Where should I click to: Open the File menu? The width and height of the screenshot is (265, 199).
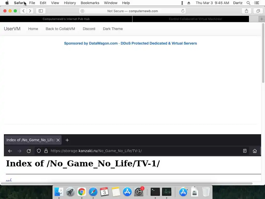coord(32,3)
